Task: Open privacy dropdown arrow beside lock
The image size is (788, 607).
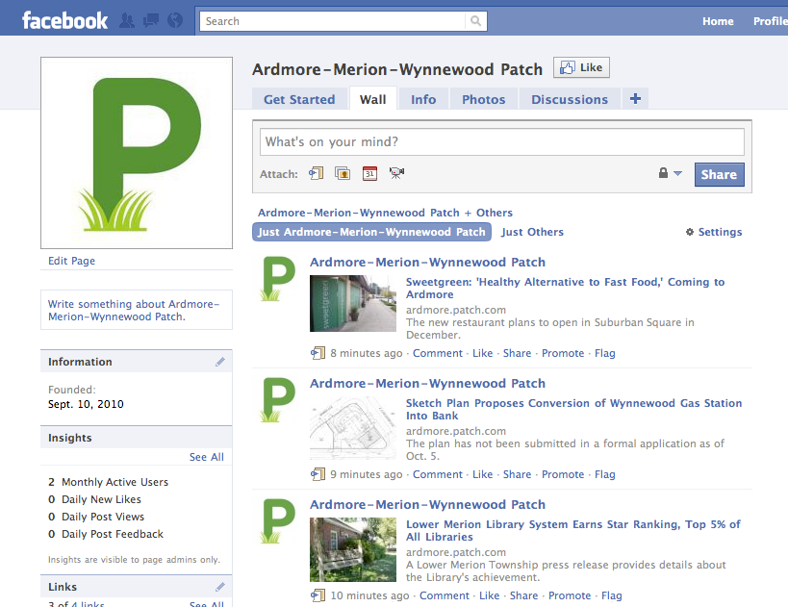Action: [677, 173]
